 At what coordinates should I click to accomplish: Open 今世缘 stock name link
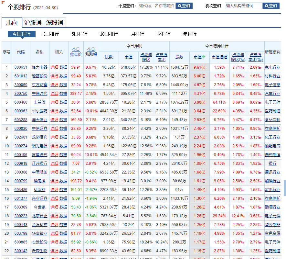pyautogui.click(x=39, y=207)
